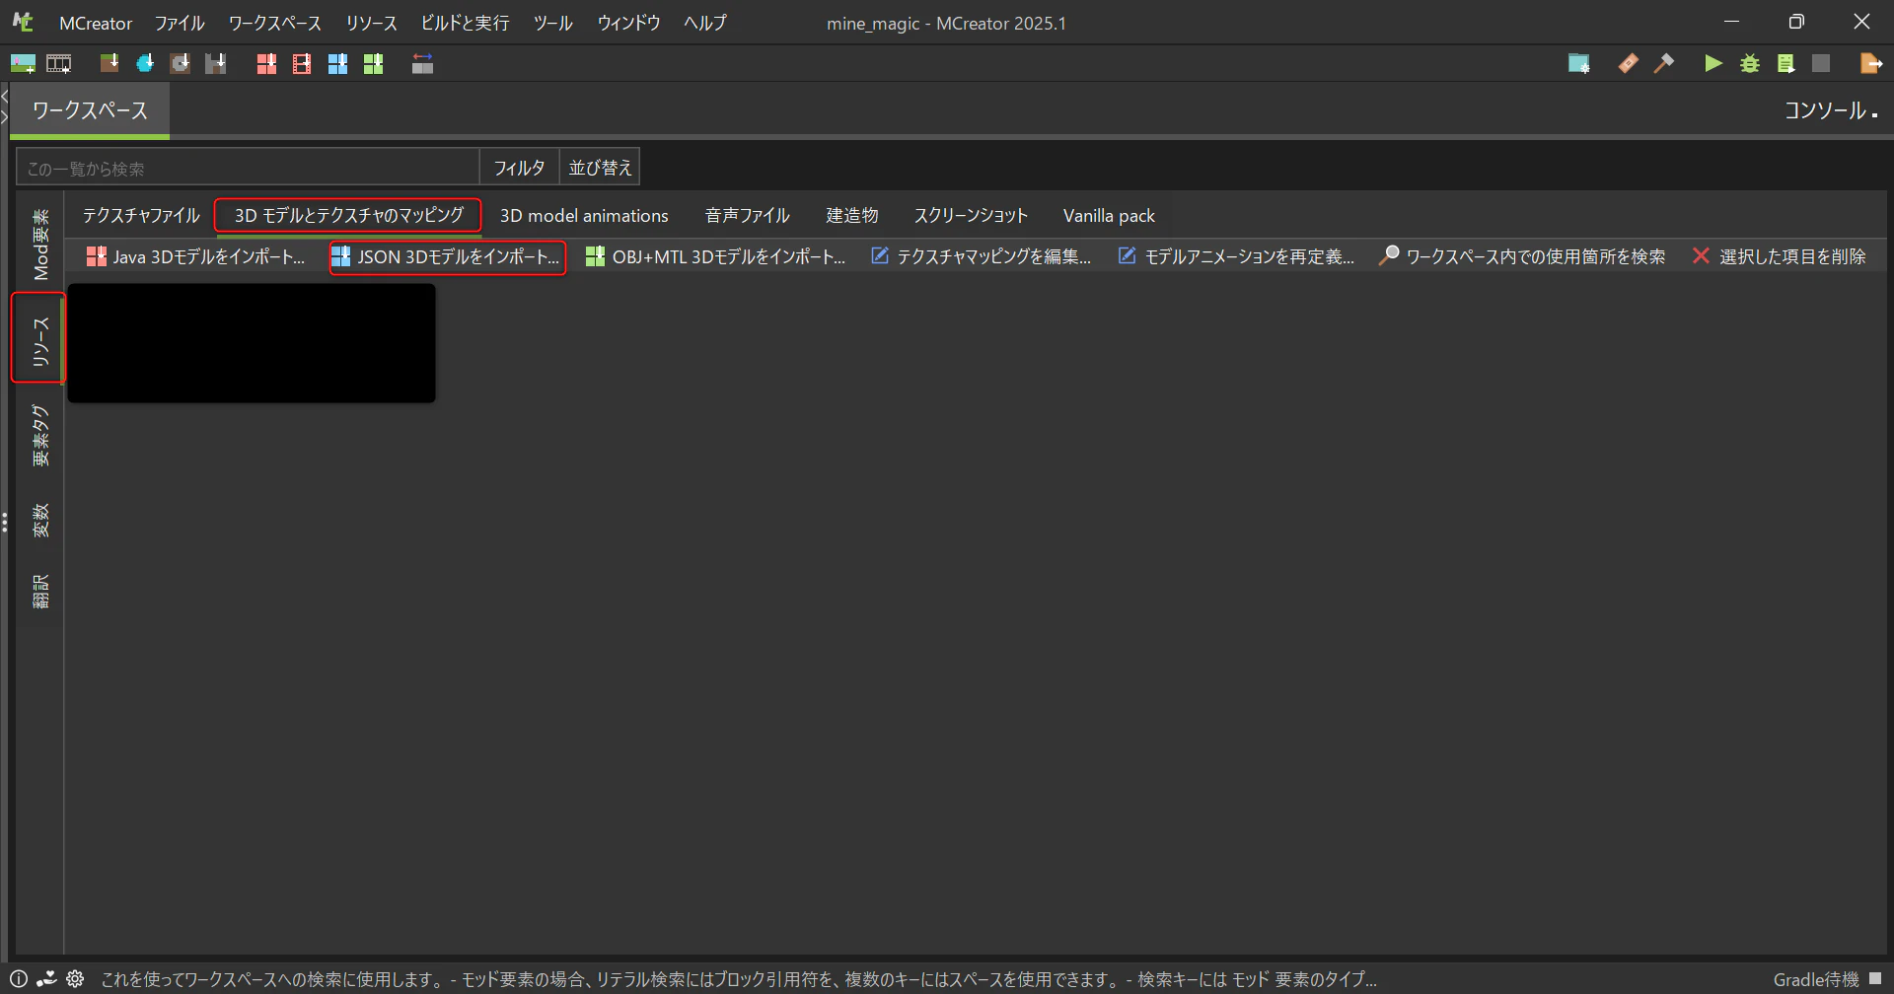Screen dimensions: 1894x994
Task: Open the コンソール tab
Action: coord(1831,110)
